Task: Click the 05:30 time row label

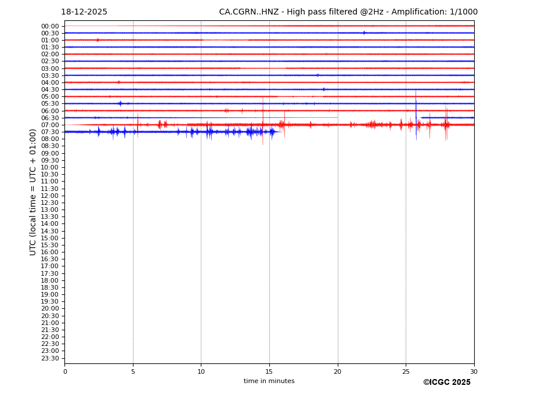Action: point(50,104)
